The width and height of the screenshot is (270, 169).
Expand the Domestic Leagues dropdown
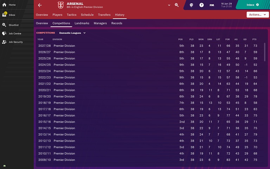pos(72,33)
